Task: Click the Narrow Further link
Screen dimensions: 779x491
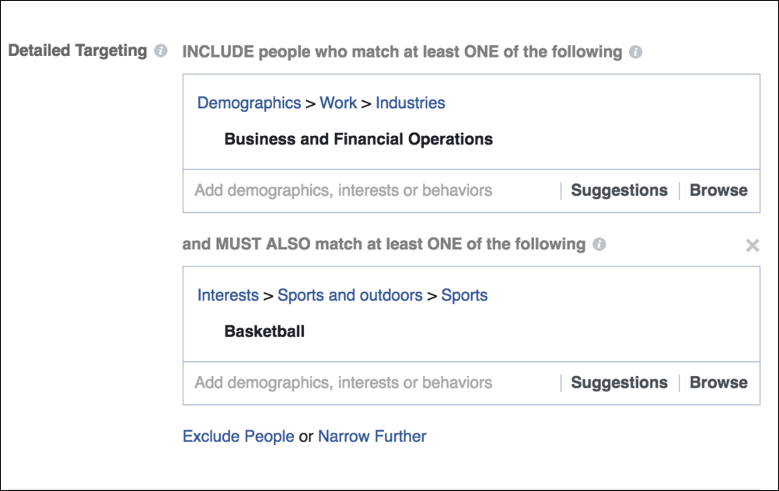Action: 372,437
